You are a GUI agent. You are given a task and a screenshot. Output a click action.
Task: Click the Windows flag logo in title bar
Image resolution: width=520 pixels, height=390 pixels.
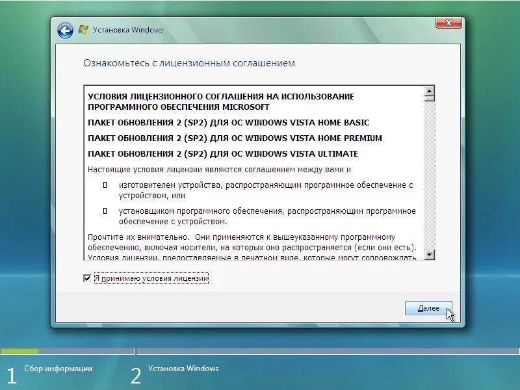pos(83,29)
